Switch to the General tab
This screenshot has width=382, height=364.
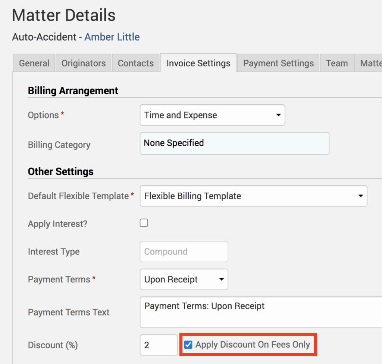(x=34, y=63)
